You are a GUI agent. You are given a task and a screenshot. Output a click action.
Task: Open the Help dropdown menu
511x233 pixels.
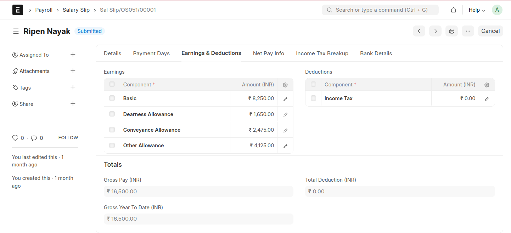click(x=477, y=10)
